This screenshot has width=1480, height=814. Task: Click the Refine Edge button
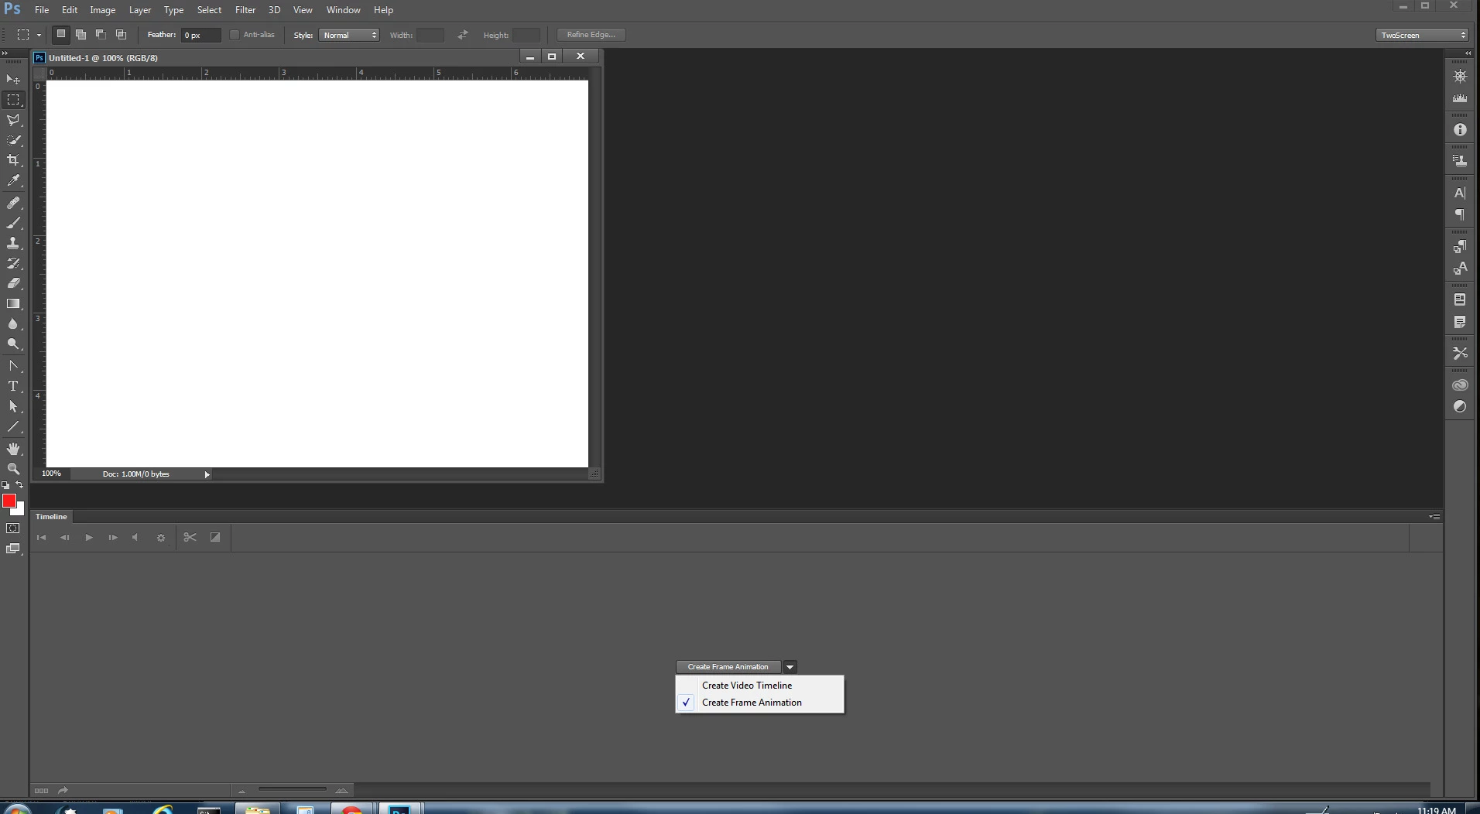(x=591, y=35)
